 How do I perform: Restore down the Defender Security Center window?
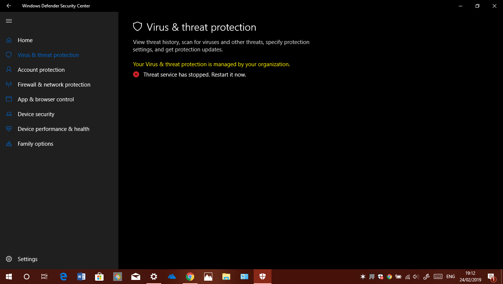pyautogui.click(x=477, y=6)
